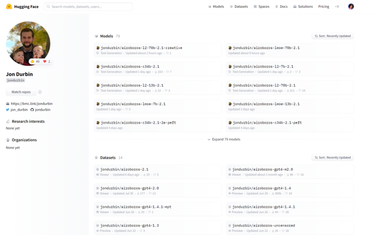Open the Datasets nav item
Viewport: 378px width, 235px height.
coord(239,7)
